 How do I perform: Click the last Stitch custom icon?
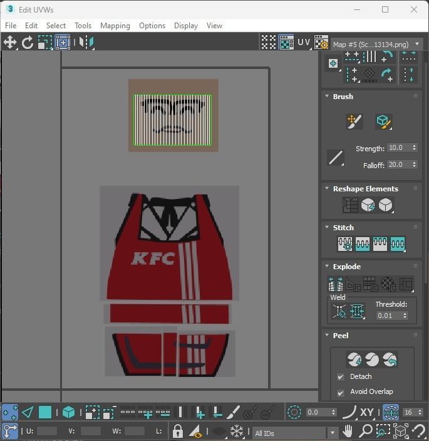(398, 244)
